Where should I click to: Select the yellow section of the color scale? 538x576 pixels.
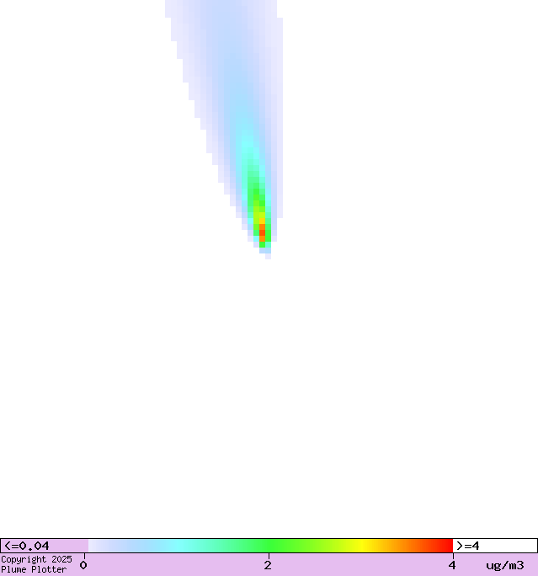point(362,546)
